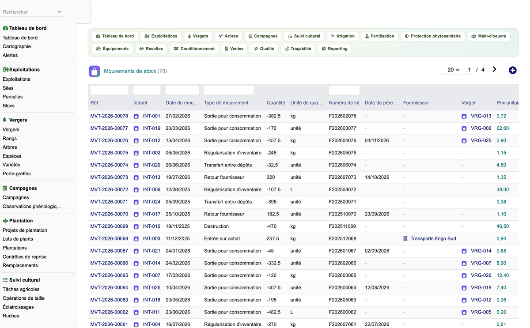Click the INT-003 intrant icon

point(136,239)
